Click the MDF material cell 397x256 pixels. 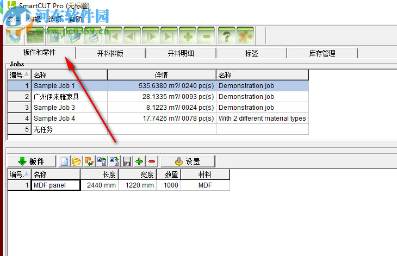click(x=205, y=185)
